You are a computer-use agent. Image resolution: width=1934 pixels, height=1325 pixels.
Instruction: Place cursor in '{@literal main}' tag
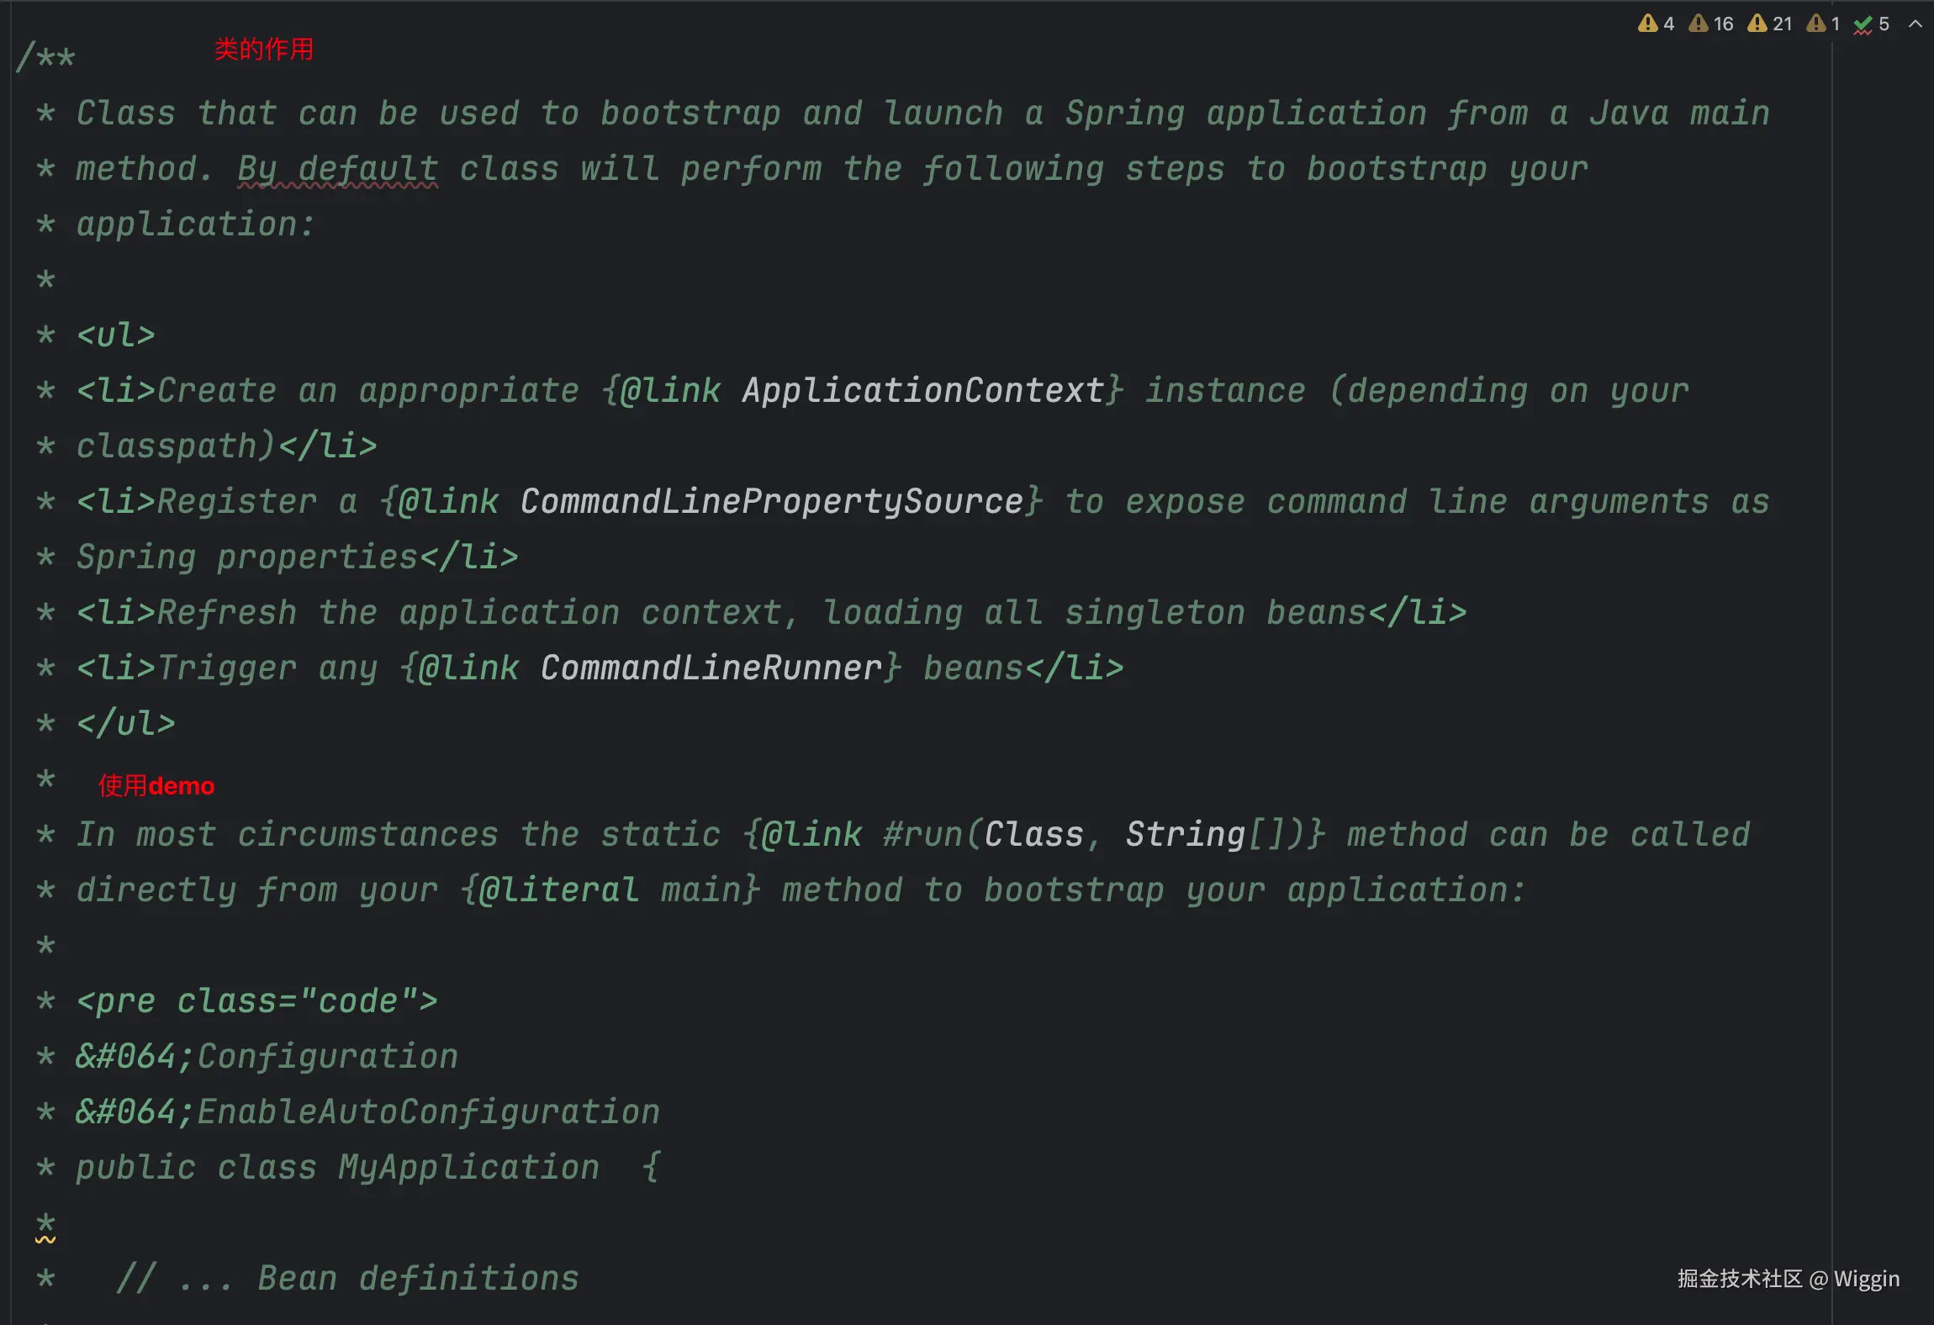click(x=610, y=889)
